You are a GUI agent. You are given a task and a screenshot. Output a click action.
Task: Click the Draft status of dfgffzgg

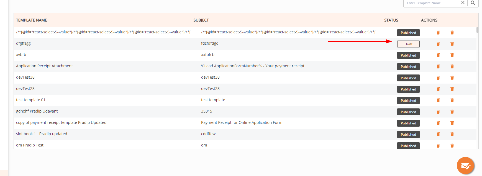[408, 44]
